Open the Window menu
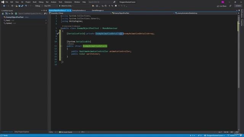 [x=77, y=2]
